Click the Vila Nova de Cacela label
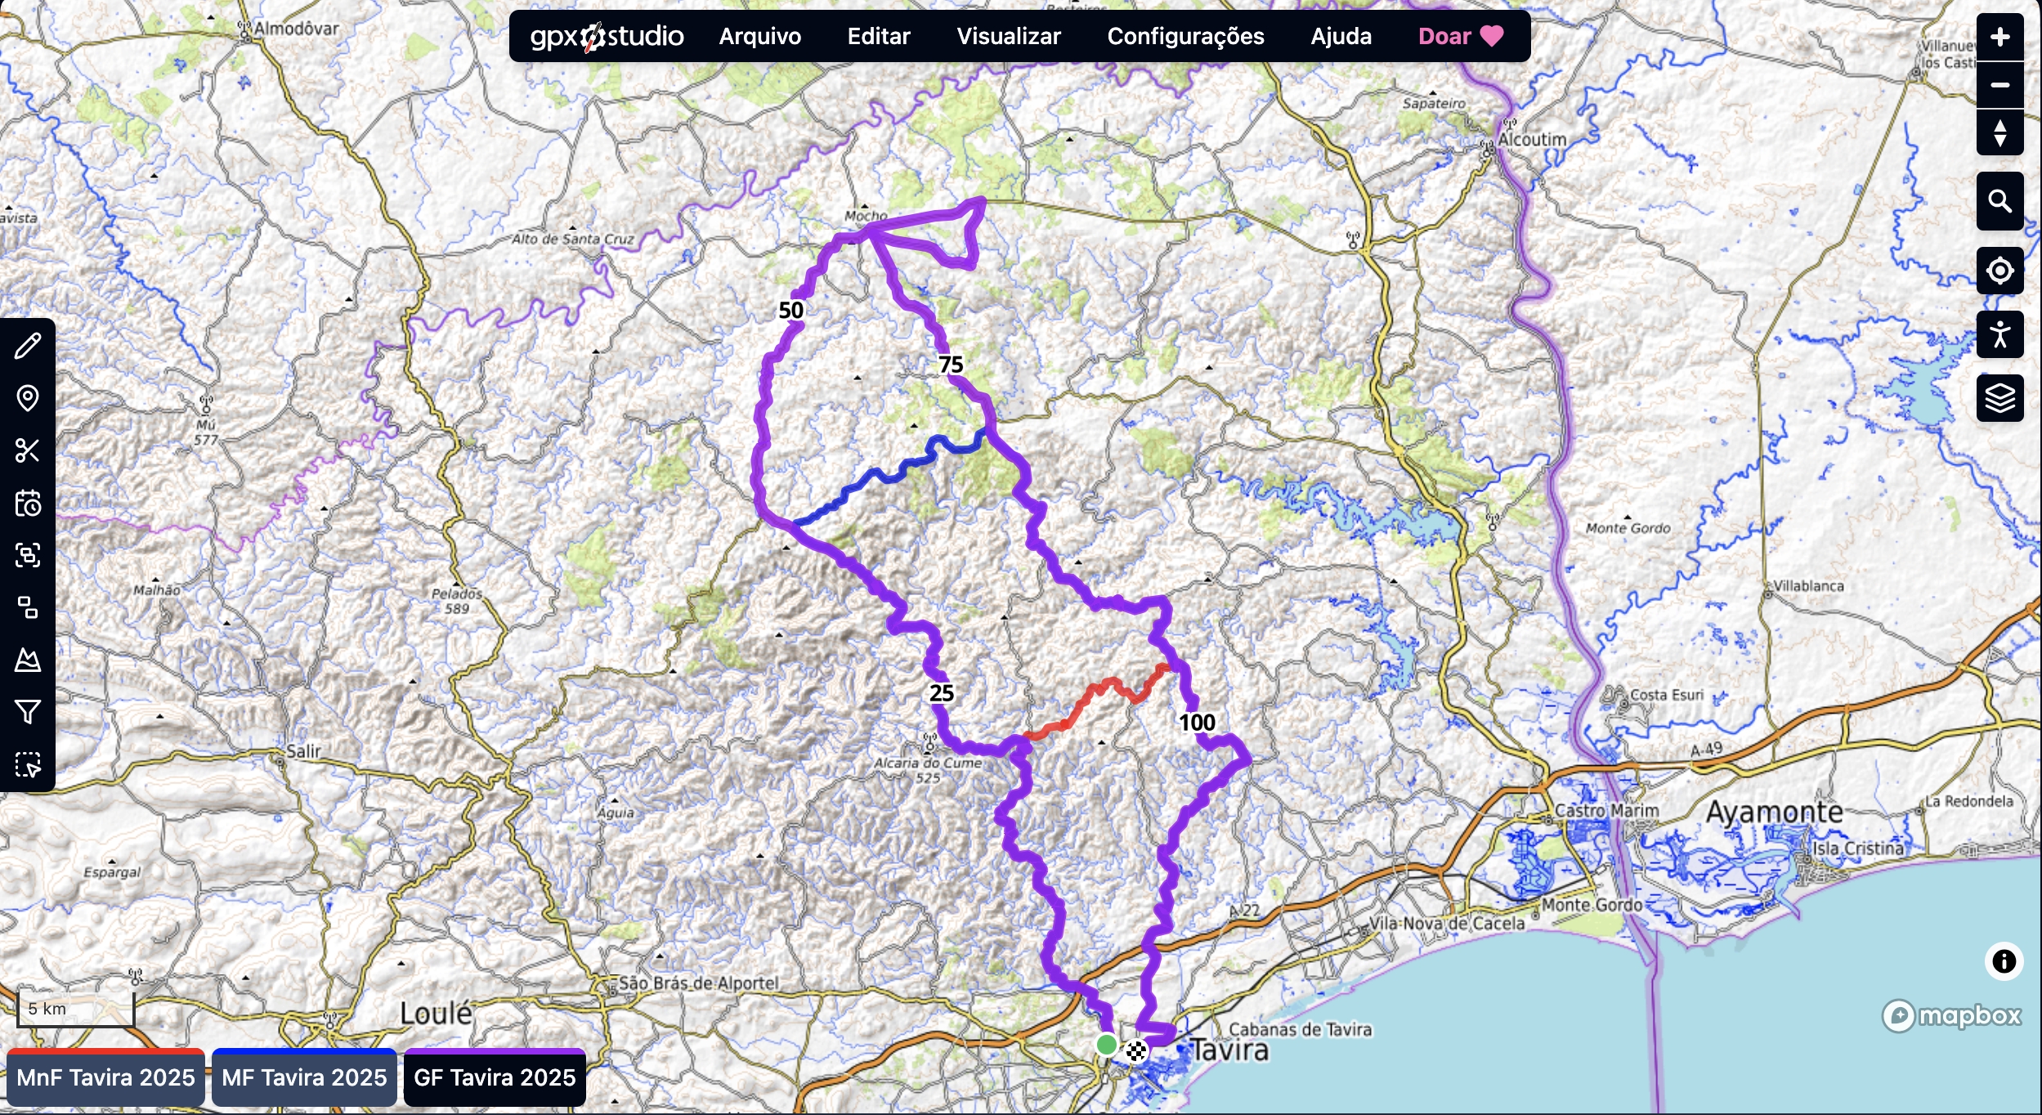Screen dimensions: 2042x1115 click(x=1447, y=923)
